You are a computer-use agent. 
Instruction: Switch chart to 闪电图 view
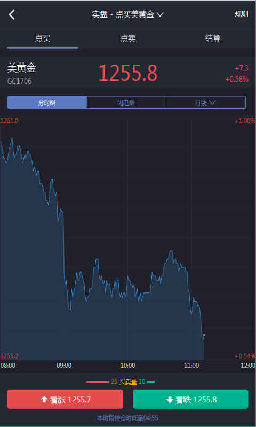click(126, 102)
